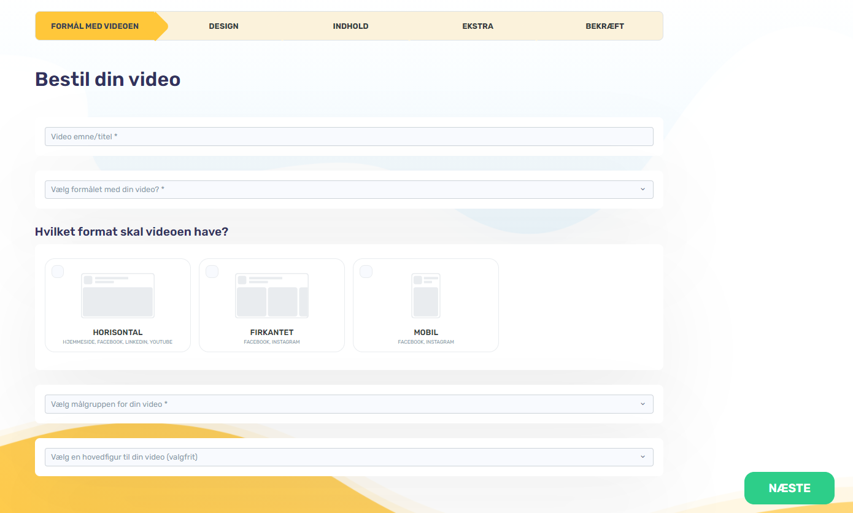The width and height of the screenshot is (853, 513).
Task: Click the green Næste button
Action: pos(789,488)
